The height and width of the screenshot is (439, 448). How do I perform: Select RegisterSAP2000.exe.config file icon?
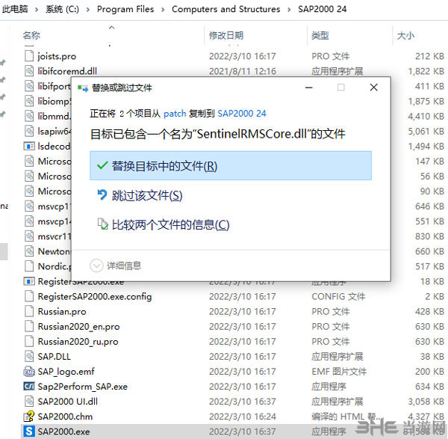click(29, 296)
